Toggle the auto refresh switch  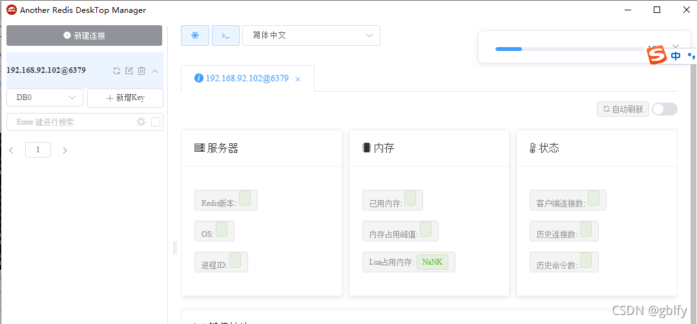665,109
